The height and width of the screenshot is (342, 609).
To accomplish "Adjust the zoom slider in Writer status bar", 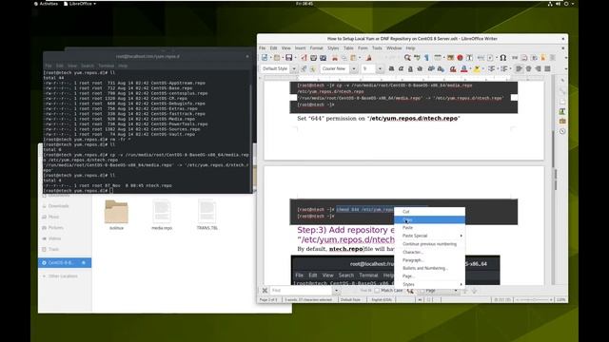I will [534, 300].
